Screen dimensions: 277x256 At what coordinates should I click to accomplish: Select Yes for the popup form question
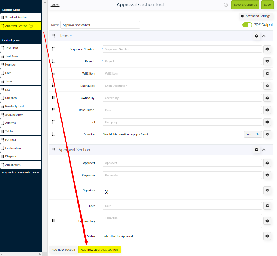tap(249, 134)
